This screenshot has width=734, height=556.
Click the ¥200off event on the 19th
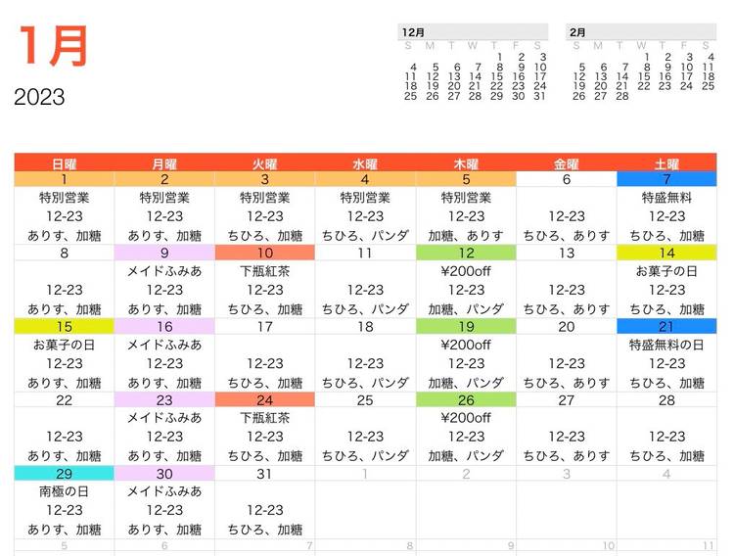(x=466, y=345)
